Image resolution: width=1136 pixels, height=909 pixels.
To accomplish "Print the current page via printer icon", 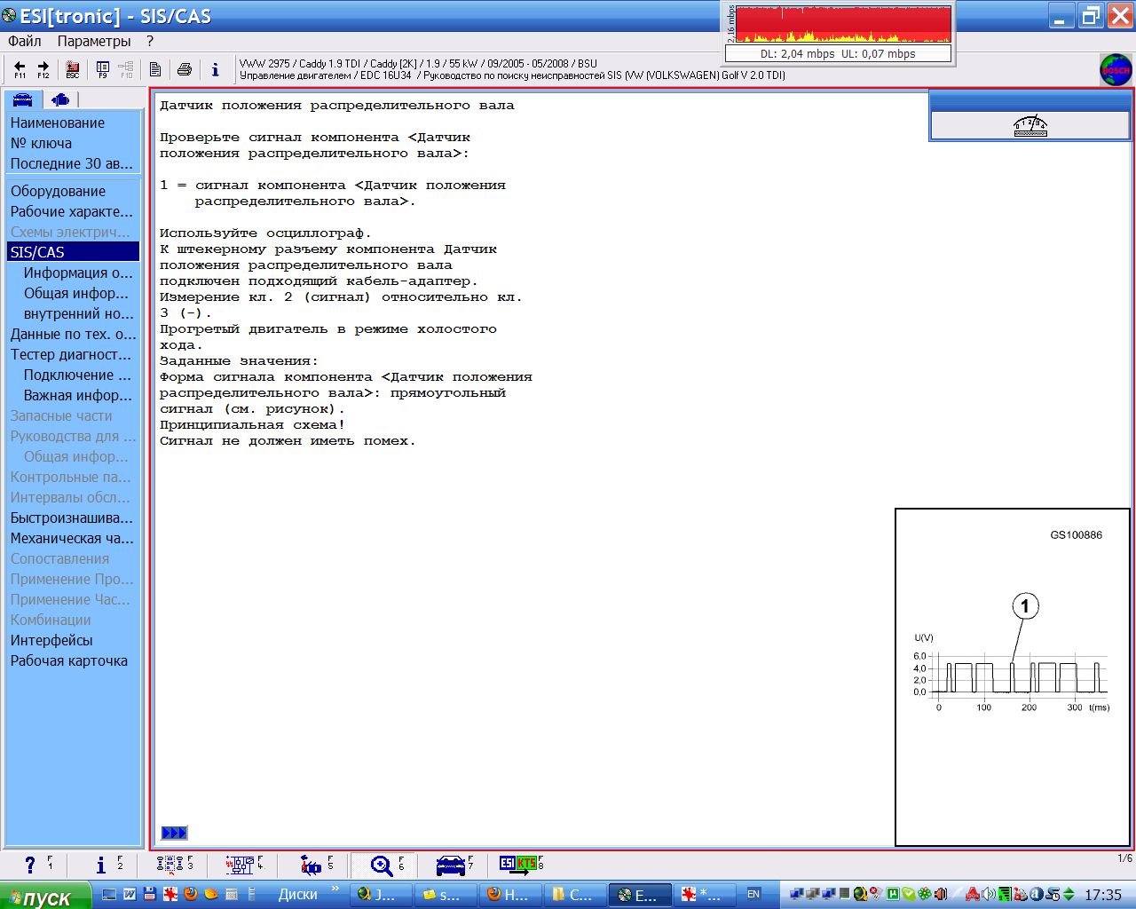I will [x=185, y=69].
